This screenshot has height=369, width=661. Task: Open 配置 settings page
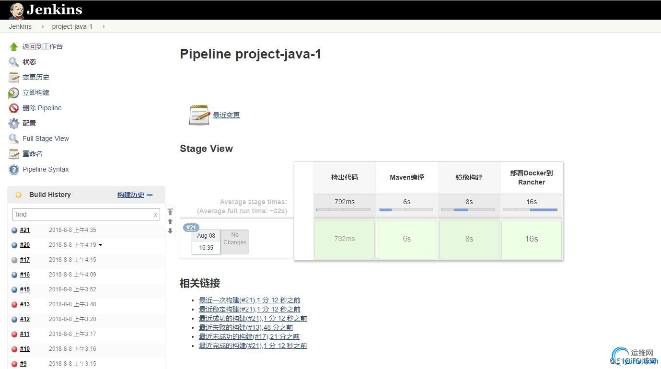[x=29, y=123]
